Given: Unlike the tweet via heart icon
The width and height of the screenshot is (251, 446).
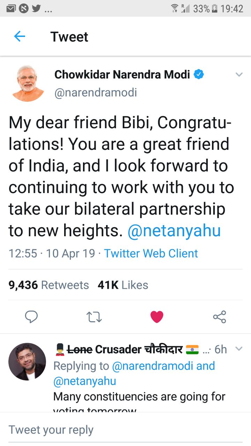Looking at the screenshot, I should click(157, 317).
